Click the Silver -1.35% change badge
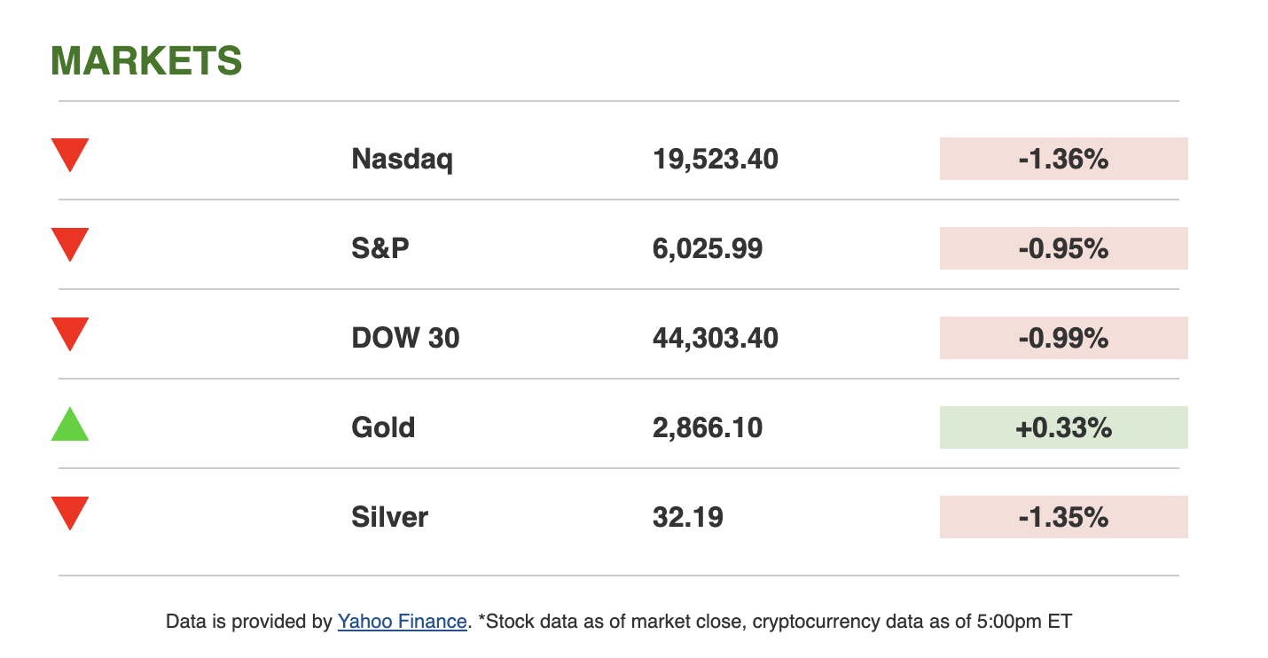This screenshot has width=1268, height=658. [1063, 518]
